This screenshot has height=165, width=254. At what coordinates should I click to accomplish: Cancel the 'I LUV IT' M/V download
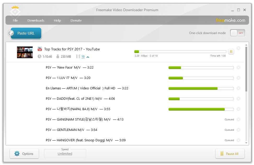pyautogui.click(x=238, y=78)
